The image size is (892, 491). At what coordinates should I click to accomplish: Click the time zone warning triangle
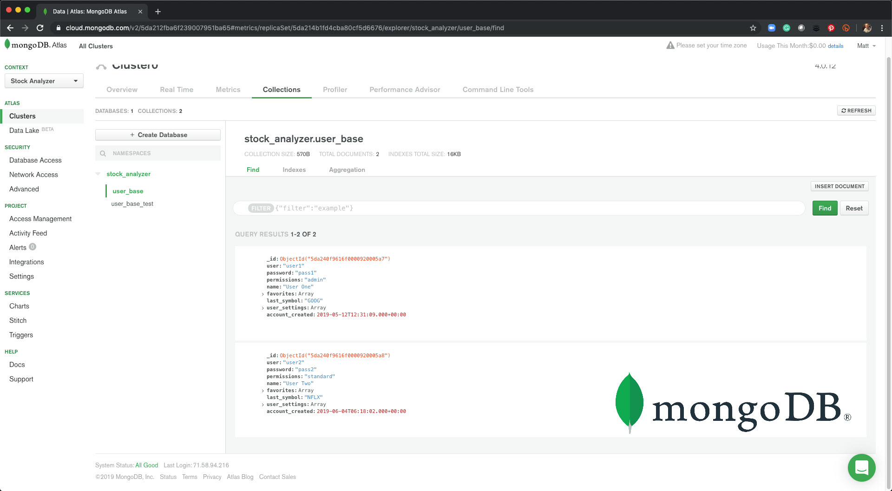(670, 45)
